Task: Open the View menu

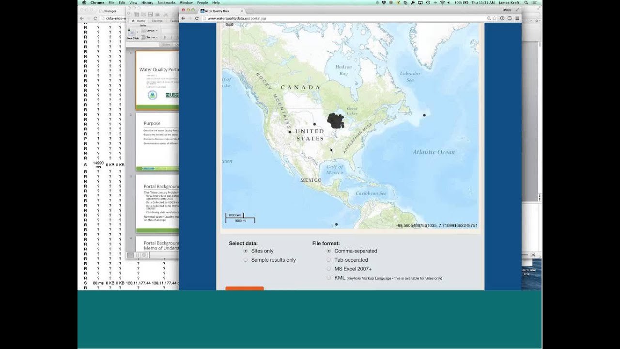Action: [x=133, y=3]
